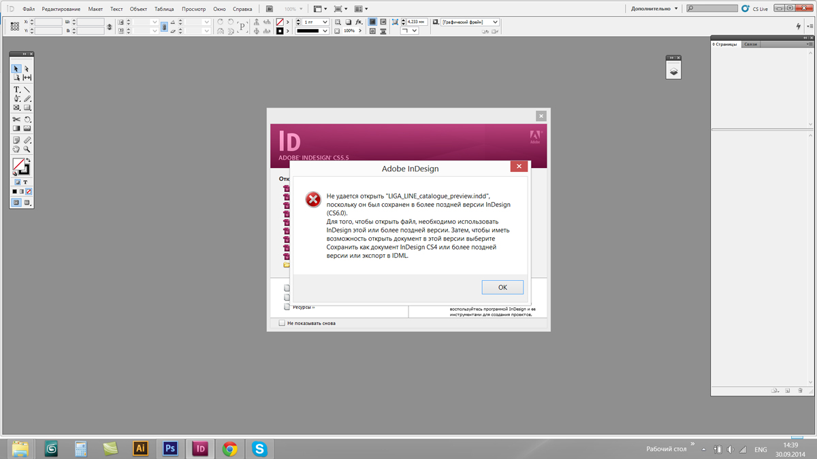The image size is (817, 459).
Task: Click the Apply Color black swatch
Action: [x=15, y=192]
